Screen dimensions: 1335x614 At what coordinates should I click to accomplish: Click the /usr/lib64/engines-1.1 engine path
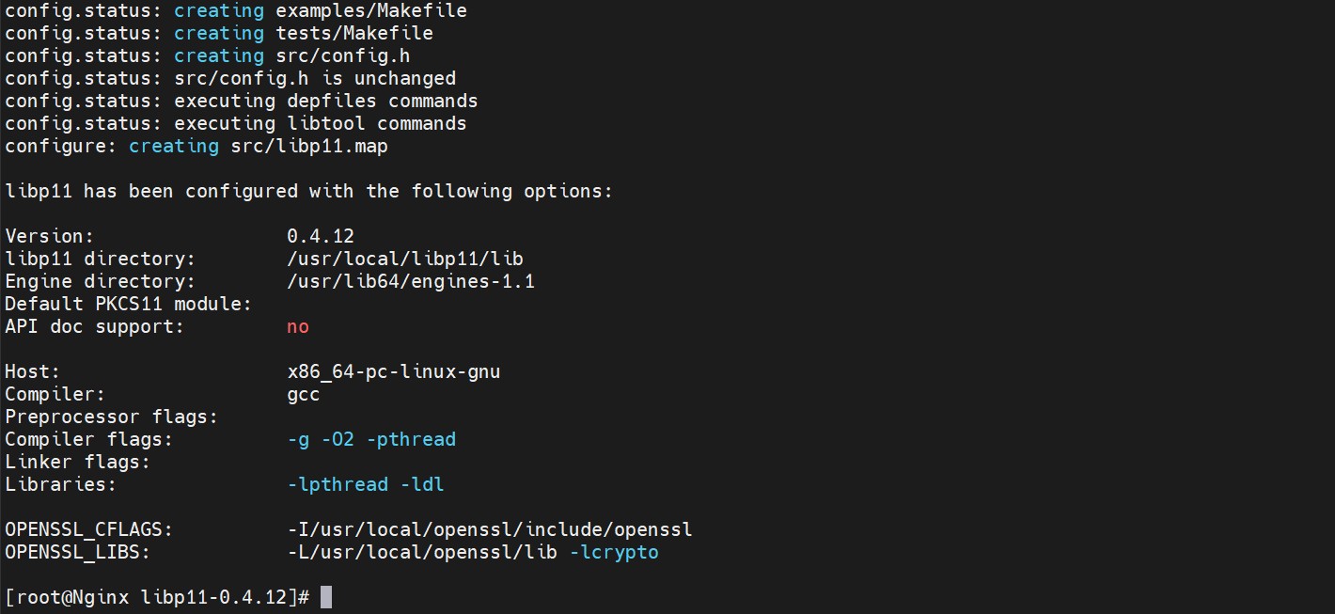(x=411, y=281)
